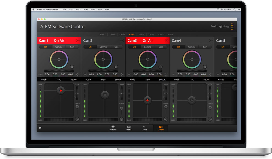Screen dimensions: 272x159
Task: Click the settings gear in the bottom-left corner
Action: coord(40,128)
